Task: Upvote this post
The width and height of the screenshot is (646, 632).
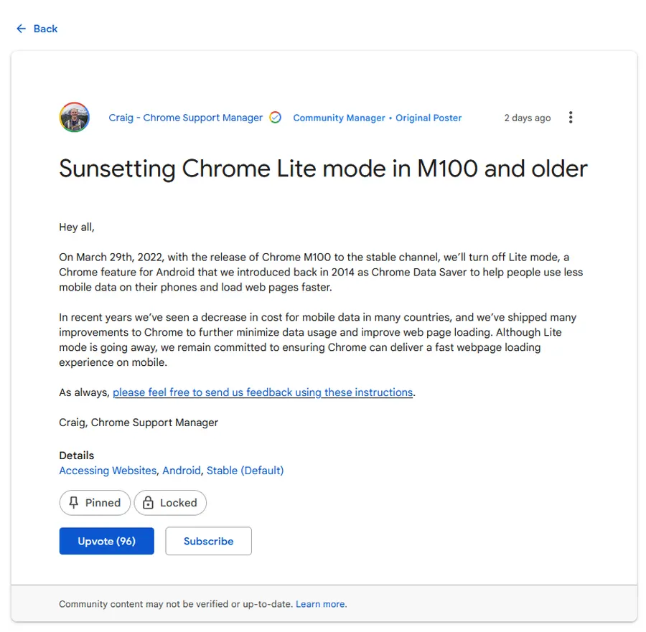Action: point(106,541)
